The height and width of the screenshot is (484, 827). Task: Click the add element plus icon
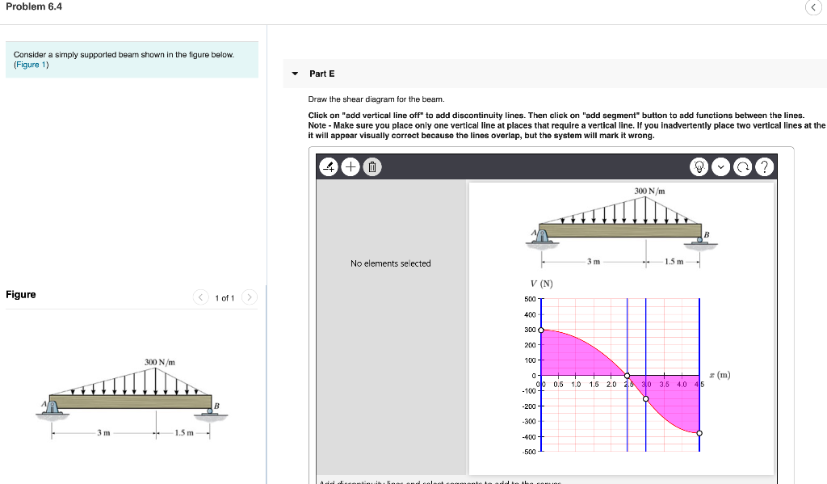[x=351, y=166]
